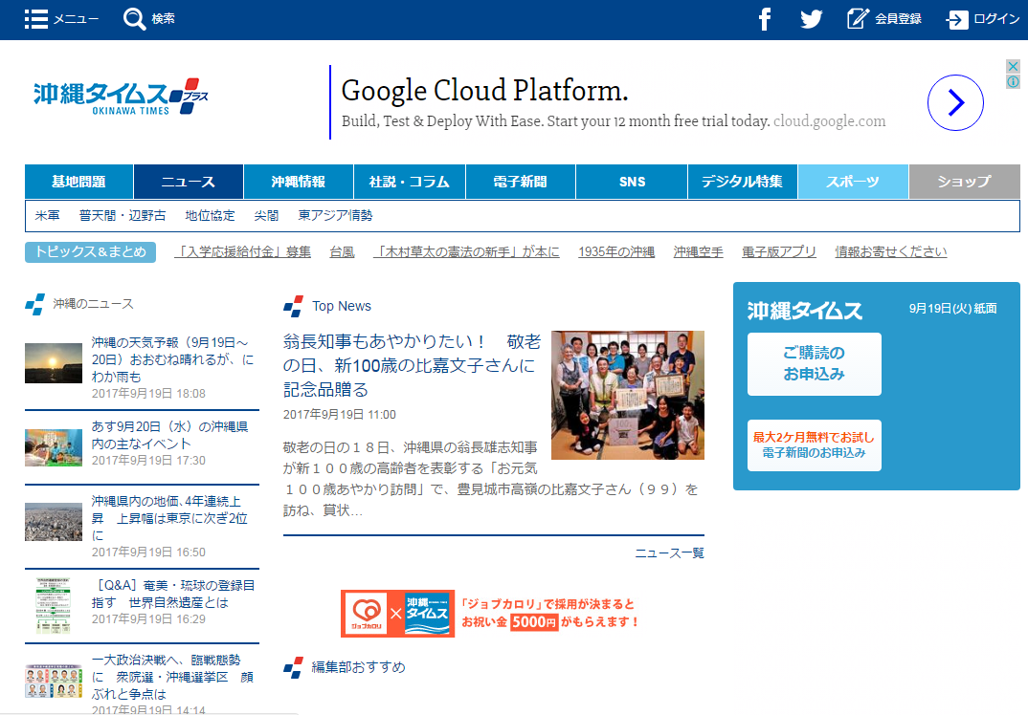The image size is (1028, 715).
Task: Click the sunset weather forecast thumbnail
Action: click(54, 363)
